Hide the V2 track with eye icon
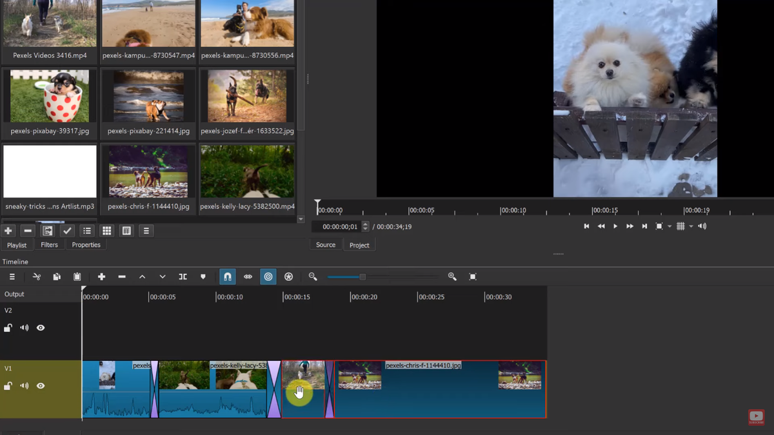Screen dimensions: 774x435 tap(41, 328)
